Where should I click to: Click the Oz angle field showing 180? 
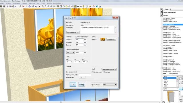point(84,62)
